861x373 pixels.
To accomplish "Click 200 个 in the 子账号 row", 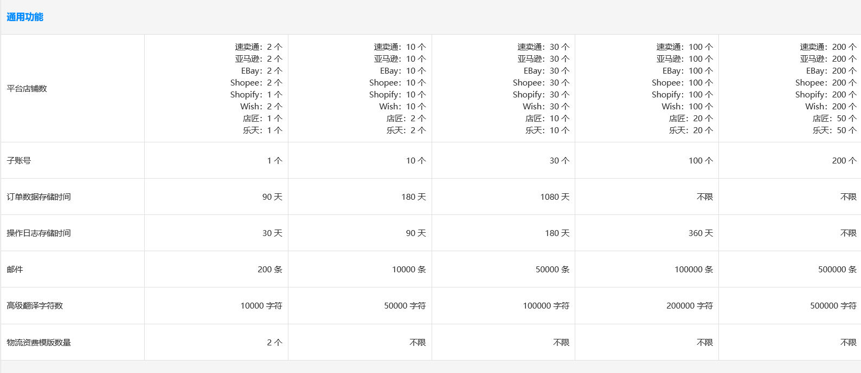I will [845, 160].
